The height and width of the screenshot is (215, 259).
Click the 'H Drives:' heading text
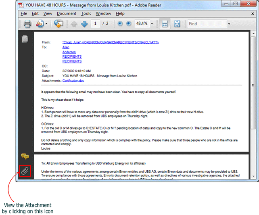point(48,108)
